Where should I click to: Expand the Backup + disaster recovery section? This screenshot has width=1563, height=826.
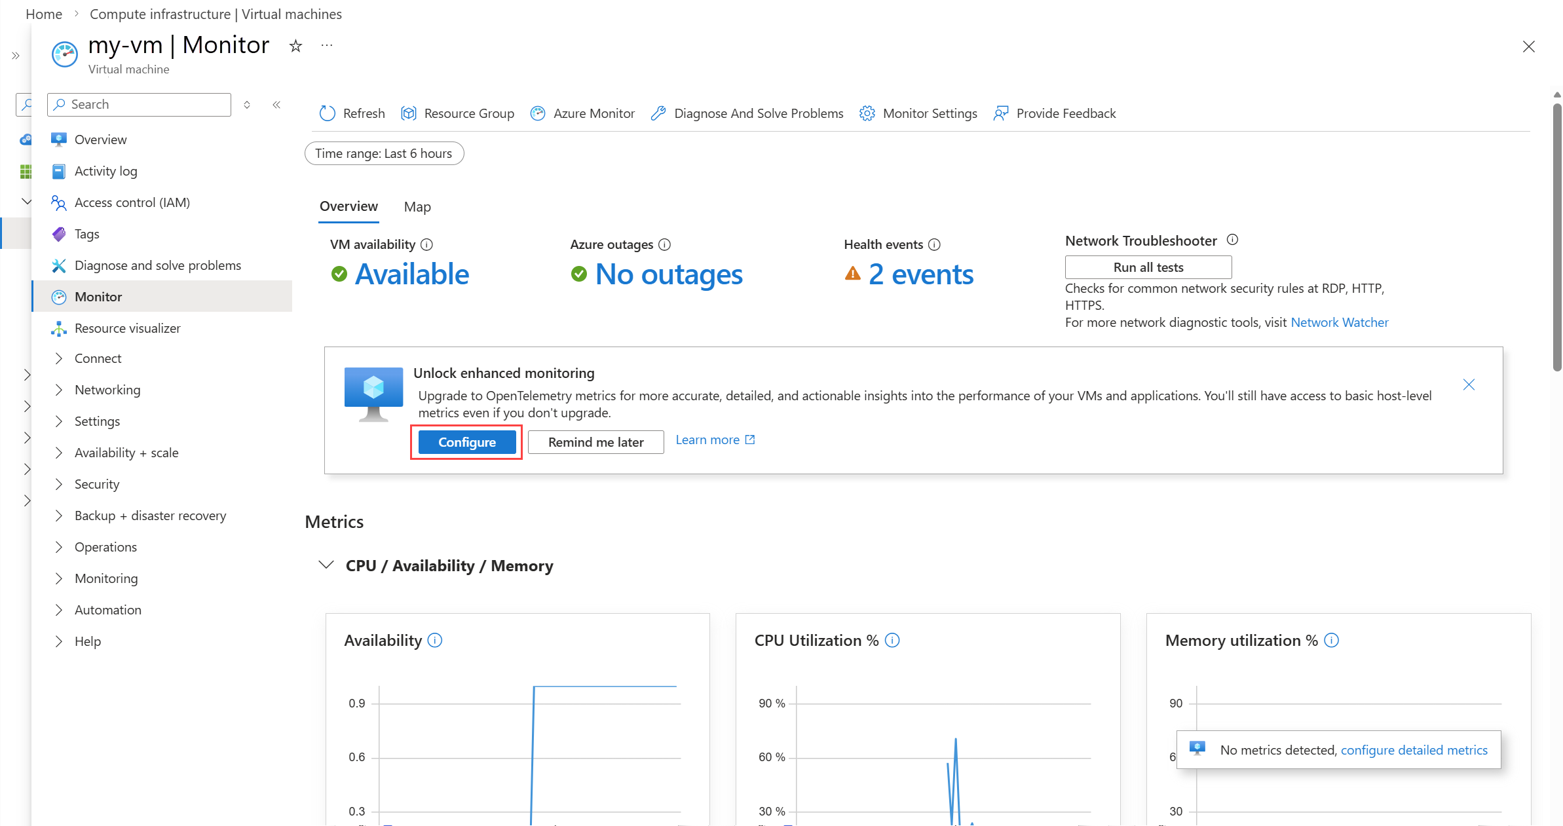[x=59, y=516]
